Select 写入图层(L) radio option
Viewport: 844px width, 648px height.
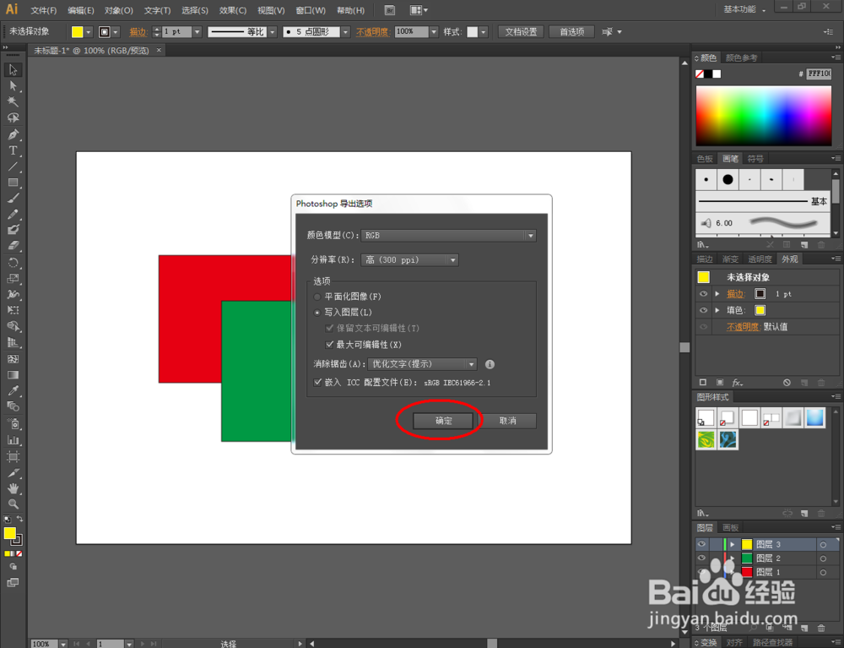[x=317, y=313]
